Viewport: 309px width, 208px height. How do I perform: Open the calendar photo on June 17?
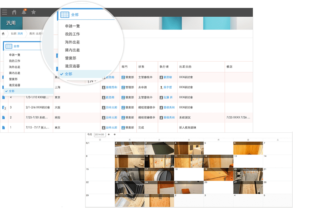(x=159, y=174)
